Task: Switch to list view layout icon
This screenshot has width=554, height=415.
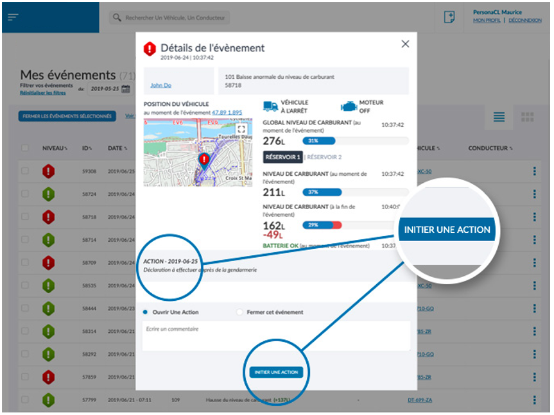Action: pyautogui.click(x=499, y=117)
